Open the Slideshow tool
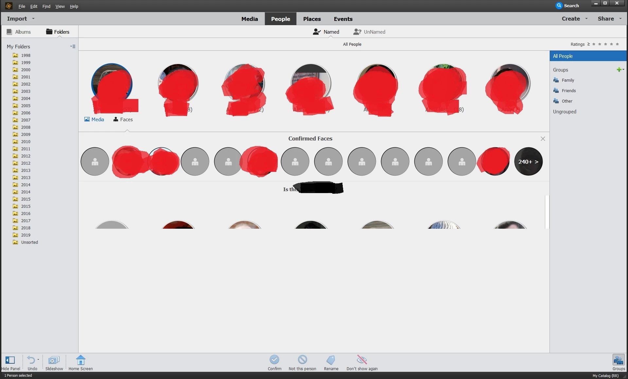The width and height of the screenshot is (628, 379). coord(54,360)
